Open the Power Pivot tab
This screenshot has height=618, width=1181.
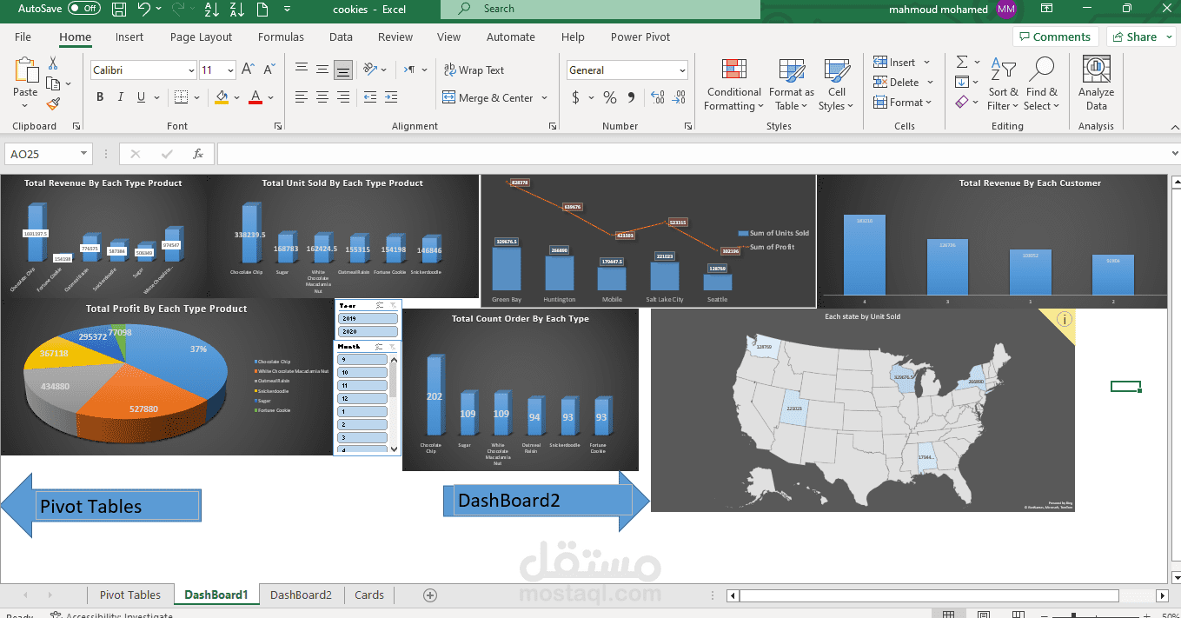pyautogui.click(x=640, y=37)
